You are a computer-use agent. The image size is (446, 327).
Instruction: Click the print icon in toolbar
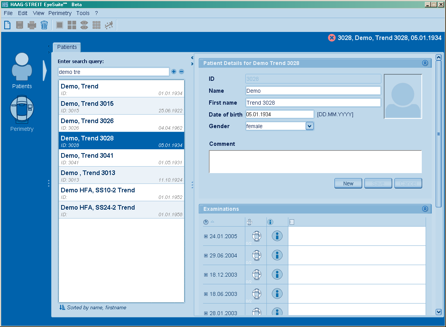tap(32, 25)
